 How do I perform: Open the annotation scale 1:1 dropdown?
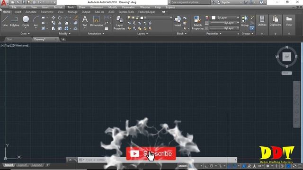[x=261, y=166]
